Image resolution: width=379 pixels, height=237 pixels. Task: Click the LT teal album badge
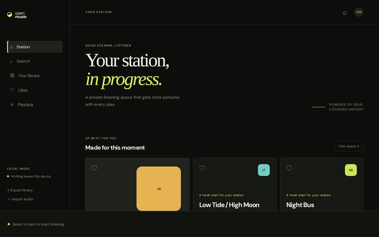pyautogui.click(x=264, y=170)
